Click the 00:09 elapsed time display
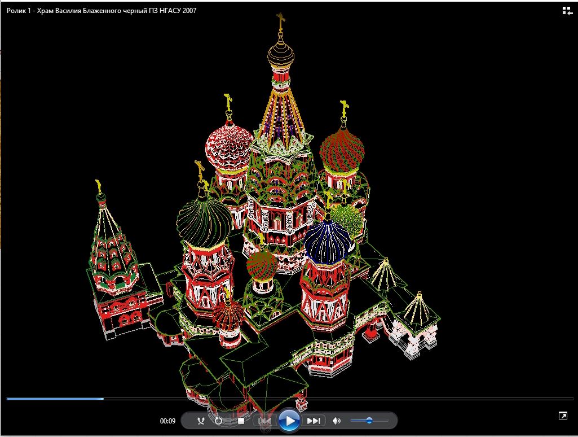Screen dimensions: 578x437 167,421
